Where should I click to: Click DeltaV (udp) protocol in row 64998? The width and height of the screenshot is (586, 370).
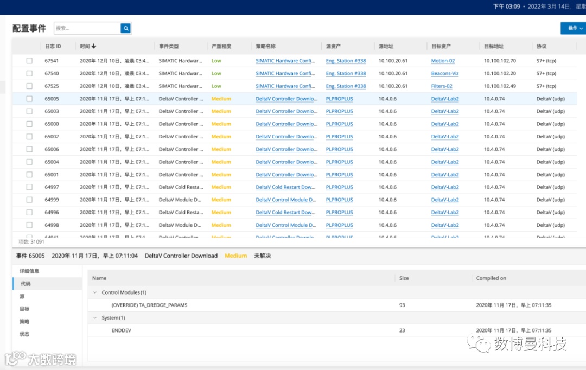tap(551, 225)
